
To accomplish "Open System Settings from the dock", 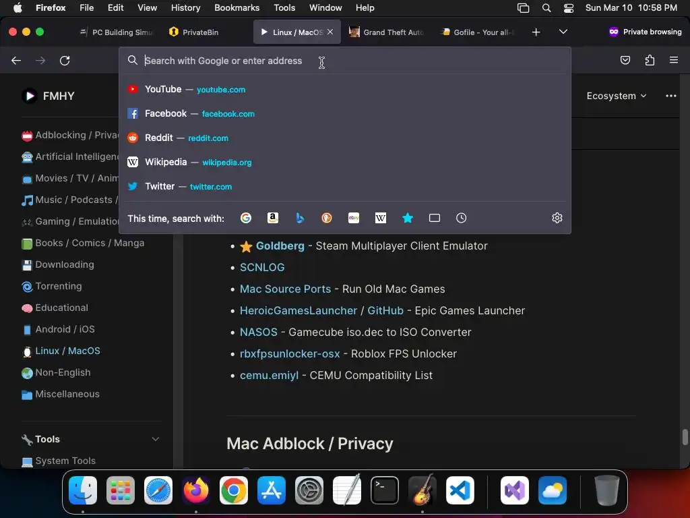I will 309,490.
